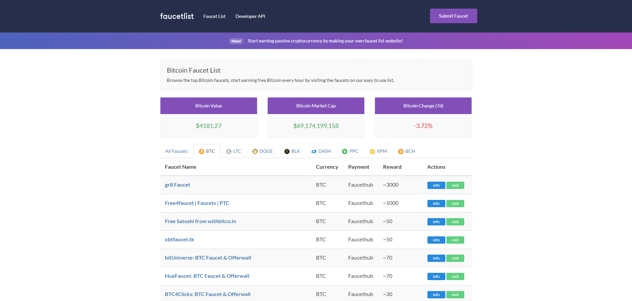Screen dimensions: 632x301
Task: Click the XPM Primecoin coin icon
Action: tap(372, 151)
